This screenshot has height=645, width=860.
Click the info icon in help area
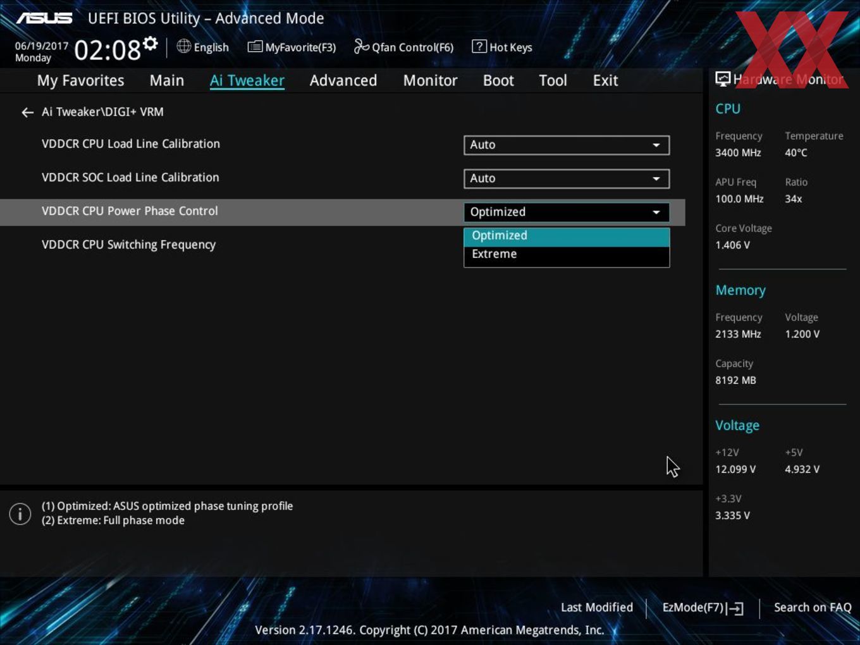pos(20,513)
